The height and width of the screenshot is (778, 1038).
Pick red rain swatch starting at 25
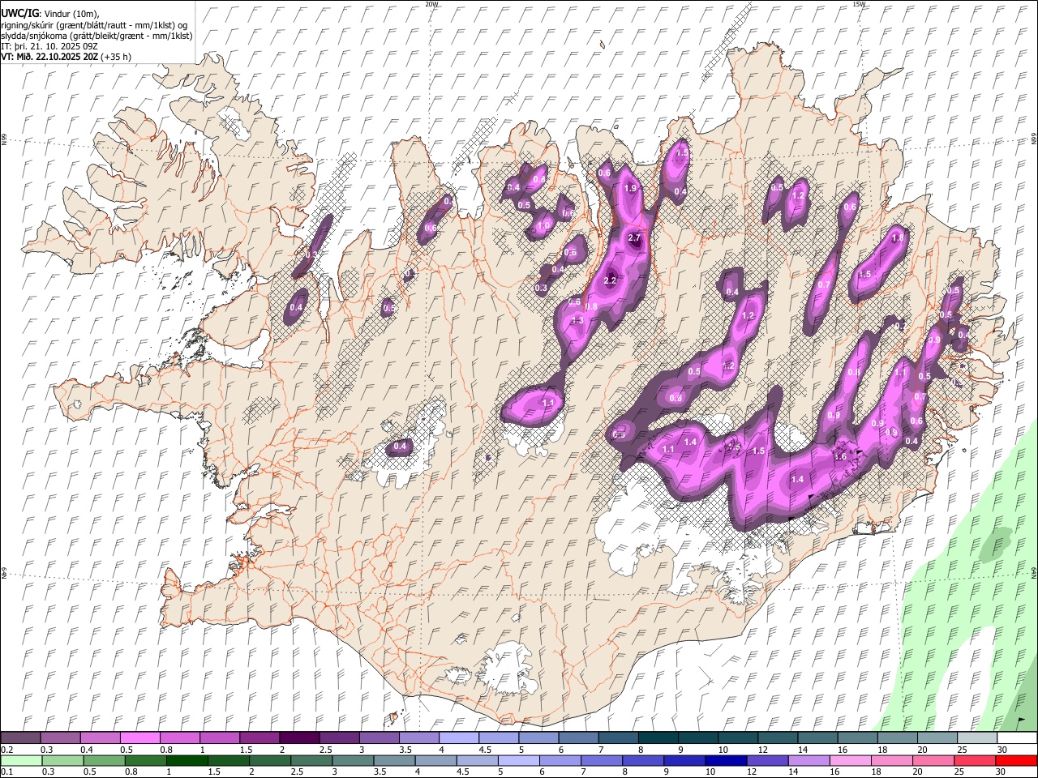pyautogui.click(x=973, y=760)
